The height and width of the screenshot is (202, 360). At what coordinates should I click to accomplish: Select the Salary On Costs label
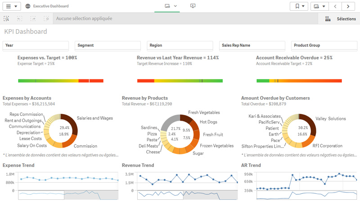(x=32, y=145)
